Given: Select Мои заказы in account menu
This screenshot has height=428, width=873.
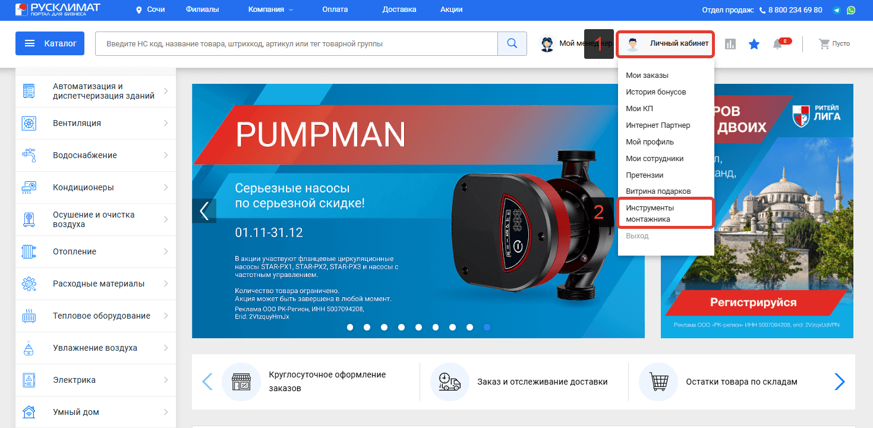Looking at the screenshot, I should (647, 75).
